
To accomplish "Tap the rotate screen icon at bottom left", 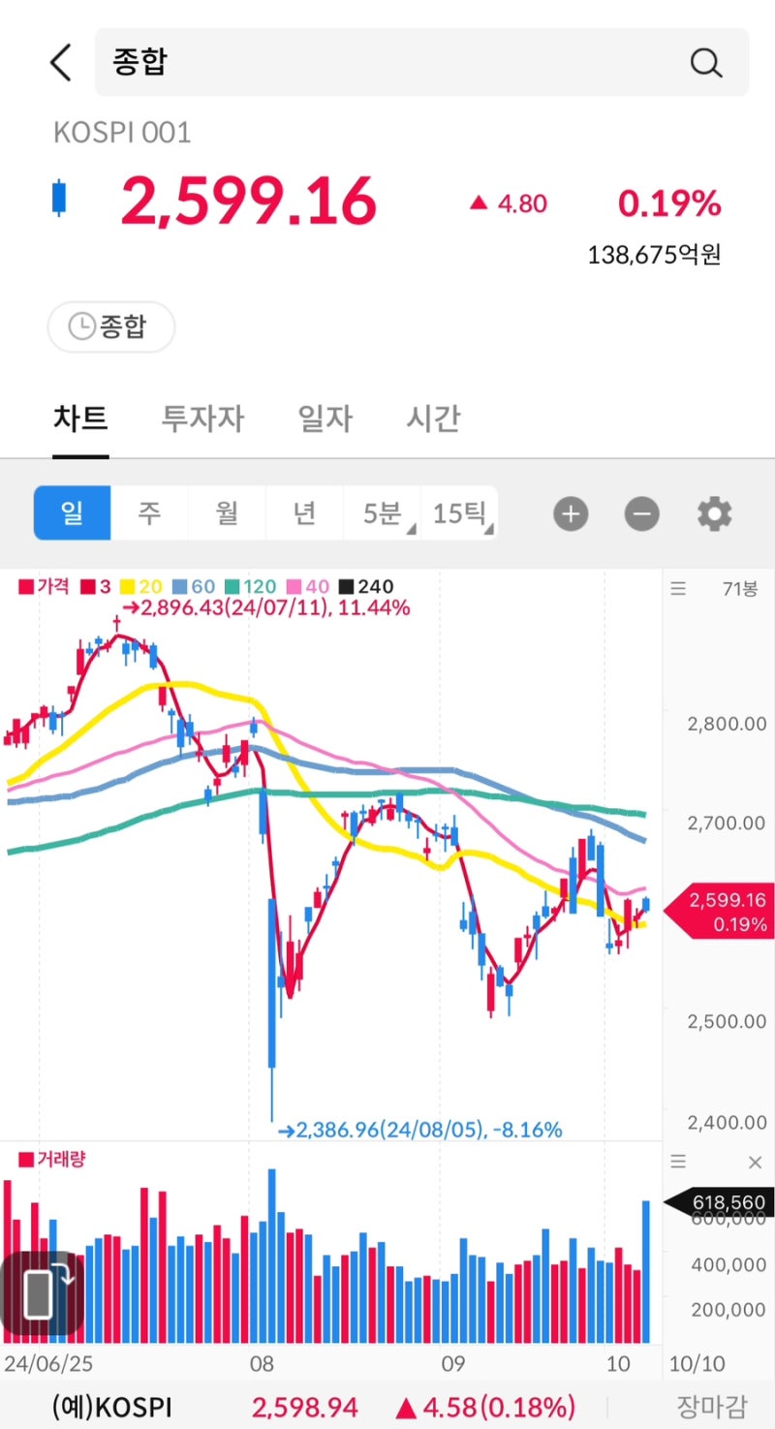I will (39, 1293).
